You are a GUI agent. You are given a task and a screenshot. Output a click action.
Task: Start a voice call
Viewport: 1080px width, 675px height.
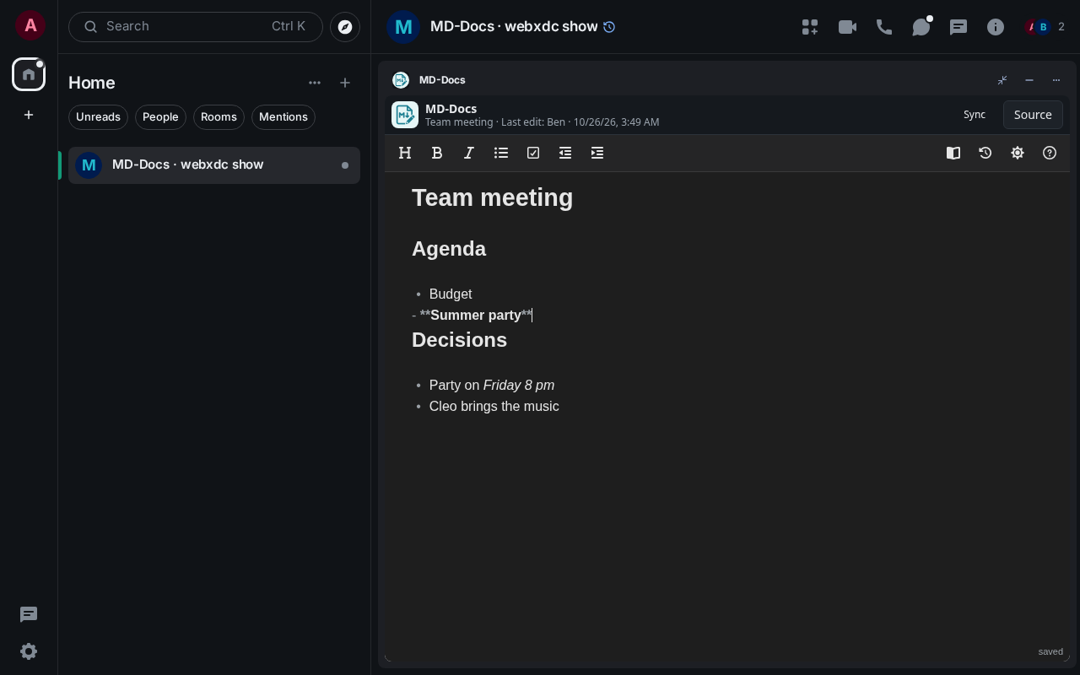click(x=884, y=27)
